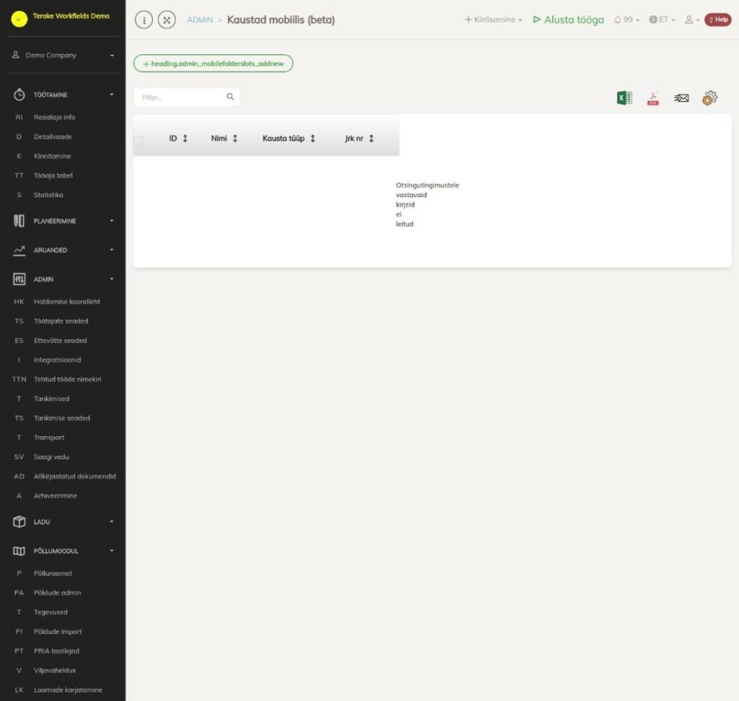Open the red Help button

click(718, 19)
